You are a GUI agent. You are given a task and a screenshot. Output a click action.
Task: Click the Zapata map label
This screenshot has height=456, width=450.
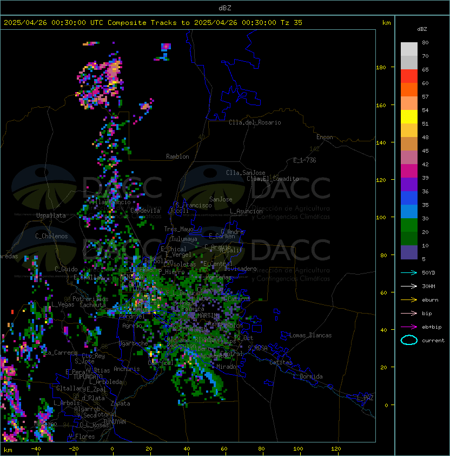click(120, 403)
